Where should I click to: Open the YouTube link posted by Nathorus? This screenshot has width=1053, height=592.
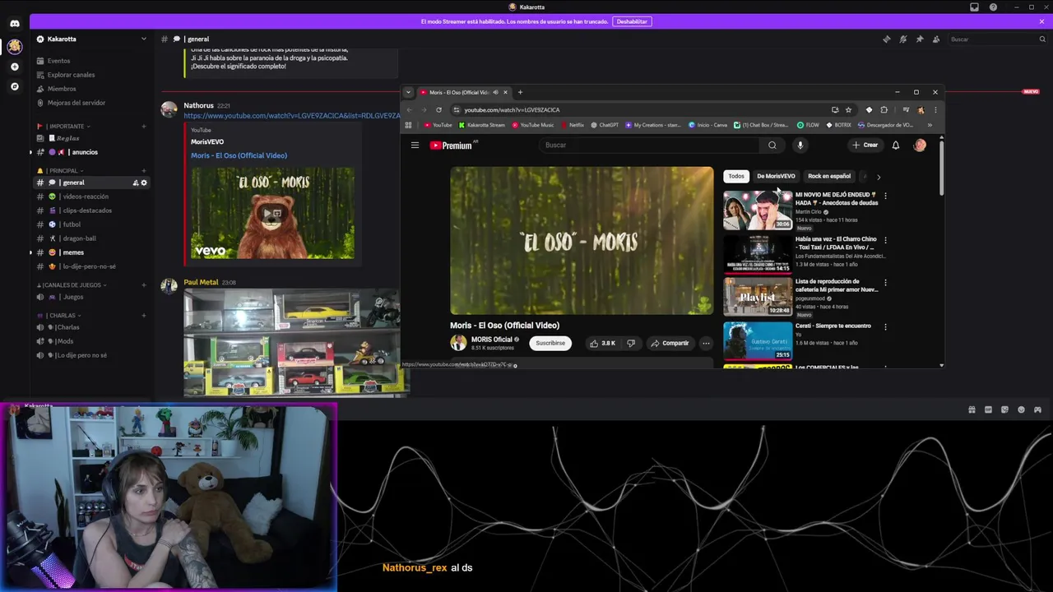pos(291,116)
